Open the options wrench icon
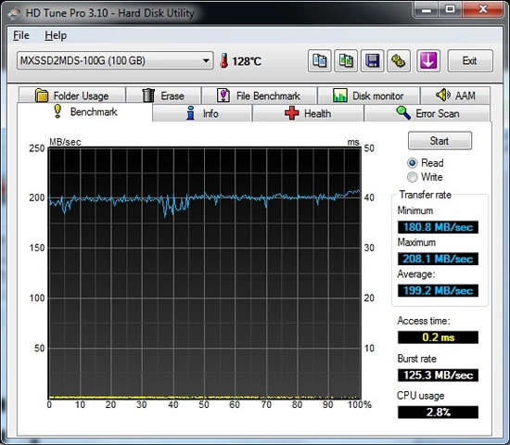Image resolution: width=510 pixels, height=445 pixels. click(398, 61)
